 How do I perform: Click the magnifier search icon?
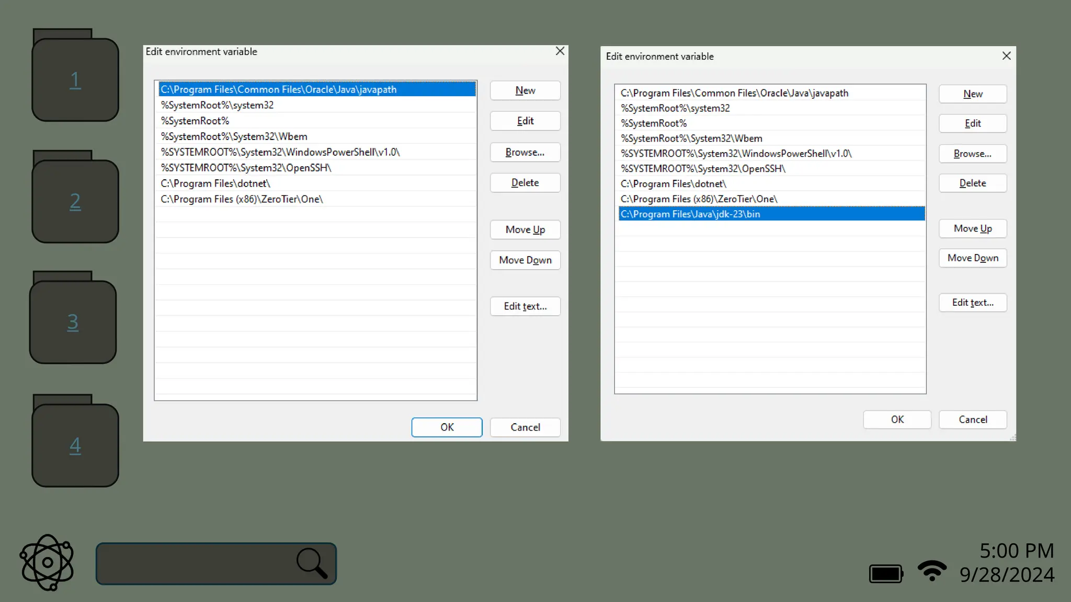tap(312, 563)
